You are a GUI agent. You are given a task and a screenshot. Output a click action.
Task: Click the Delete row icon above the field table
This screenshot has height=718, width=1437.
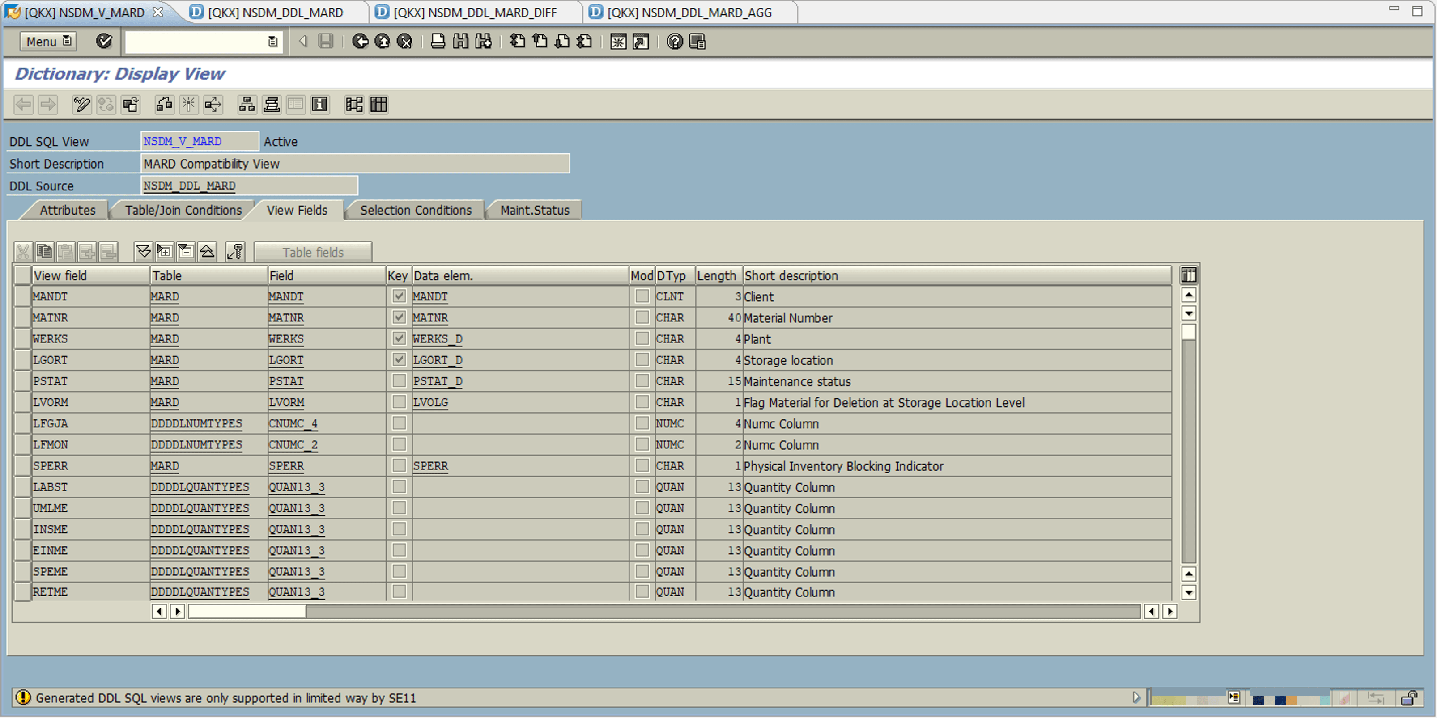pos(109,251)
